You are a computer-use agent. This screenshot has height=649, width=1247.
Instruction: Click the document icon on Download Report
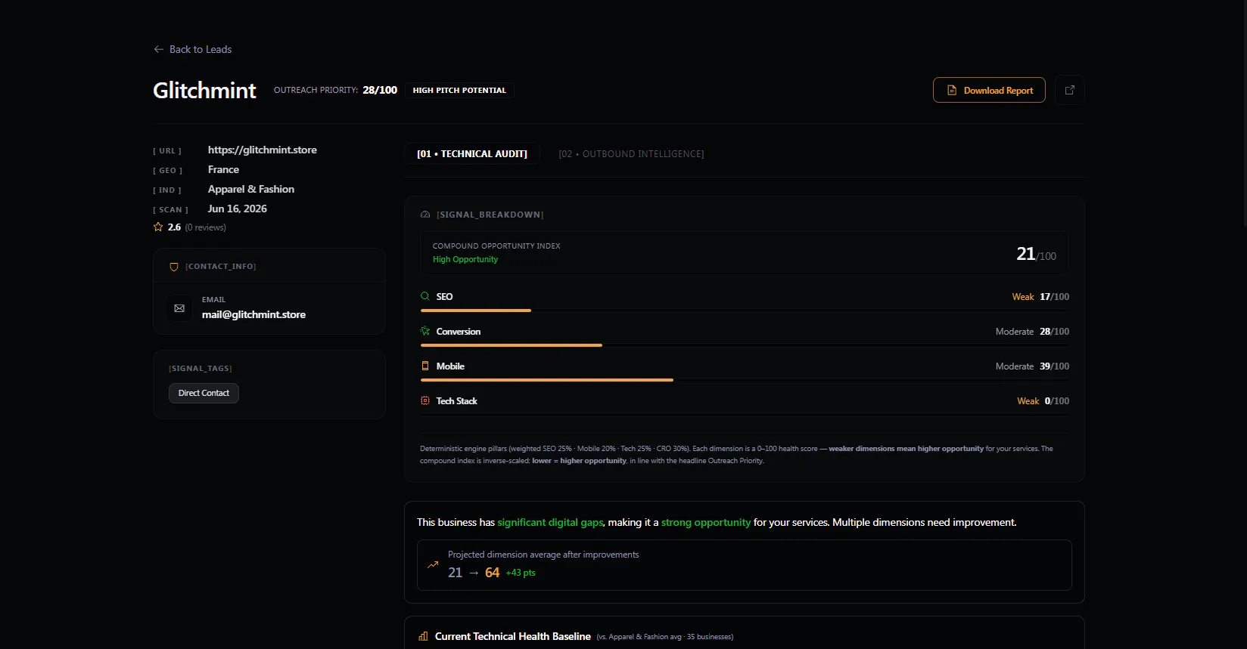952,90
